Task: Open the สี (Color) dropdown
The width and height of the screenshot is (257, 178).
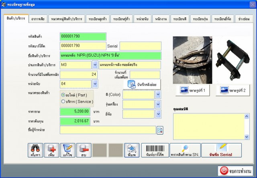Action: [x=158, y=94]
